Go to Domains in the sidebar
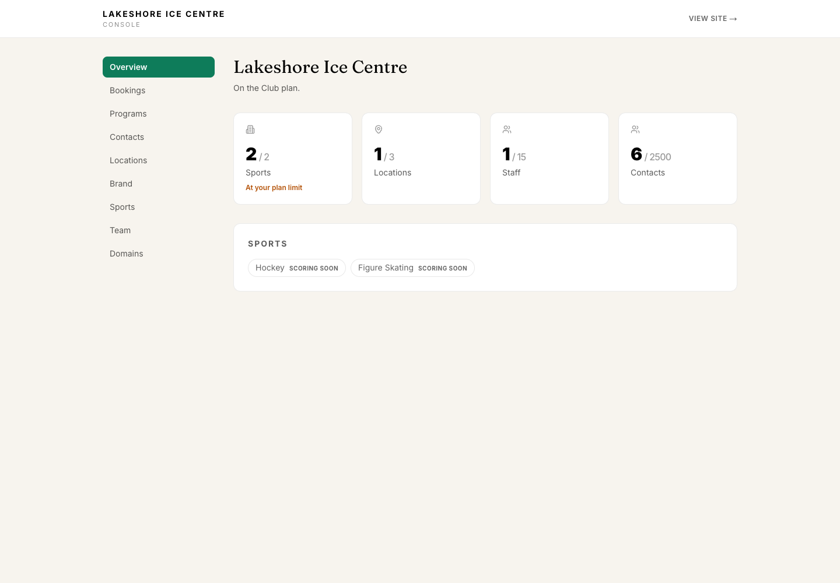The height and width of the screenshot is (583, 840). [159, 254]
